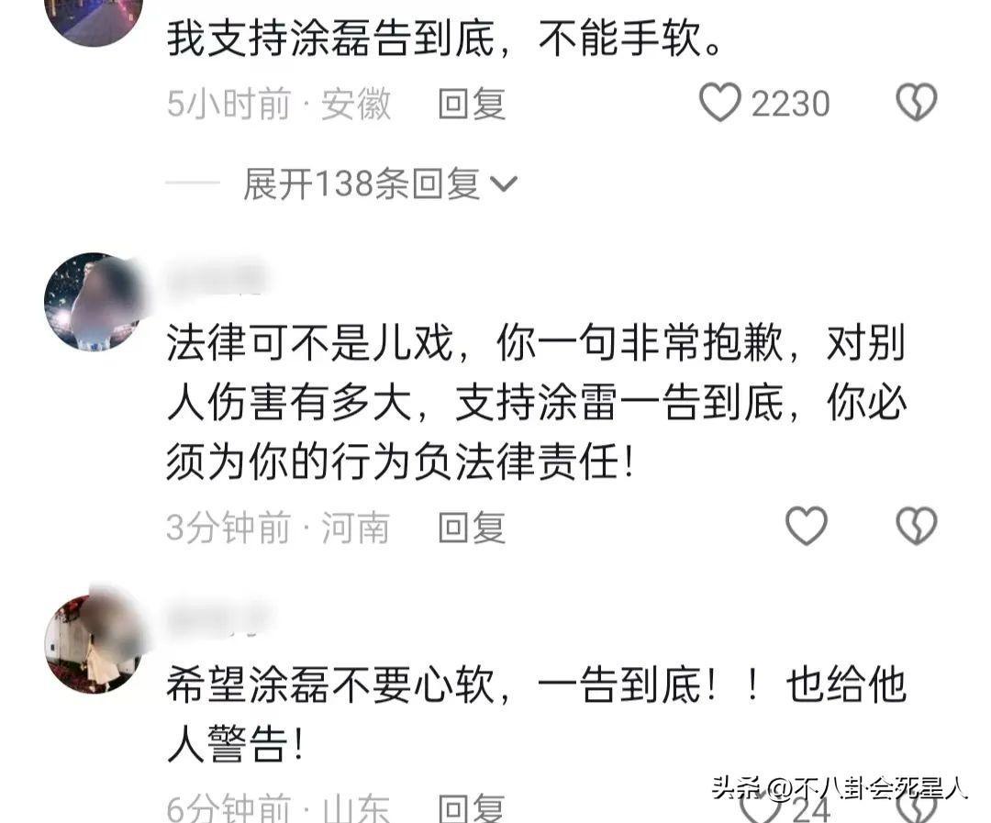Tap the 2230 like count number
The height and width of the screenshot is (823, 991).
[x=790, y=104]
